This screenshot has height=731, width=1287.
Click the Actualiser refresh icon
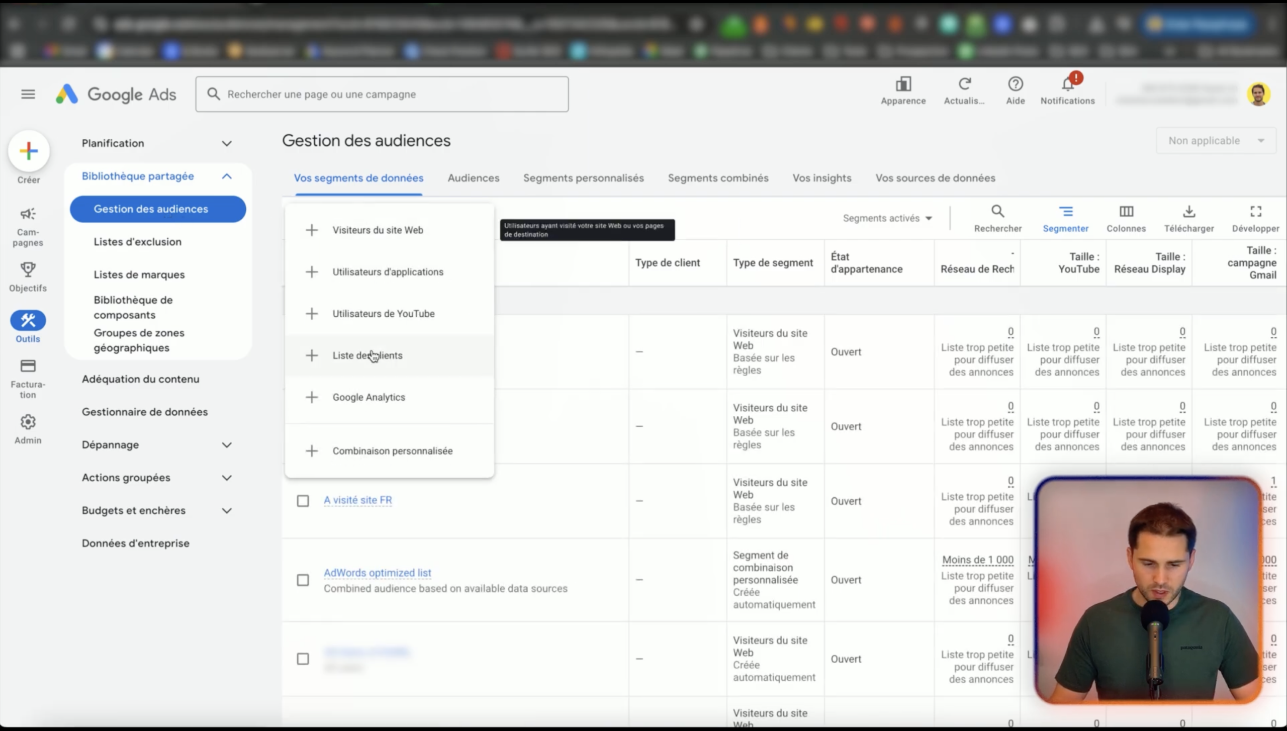point(964,84)
